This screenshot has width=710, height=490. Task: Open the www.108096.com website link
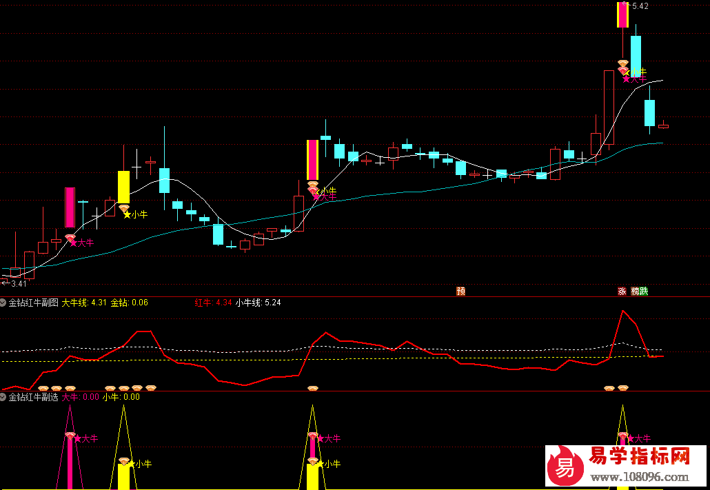[x=639, y=477]
